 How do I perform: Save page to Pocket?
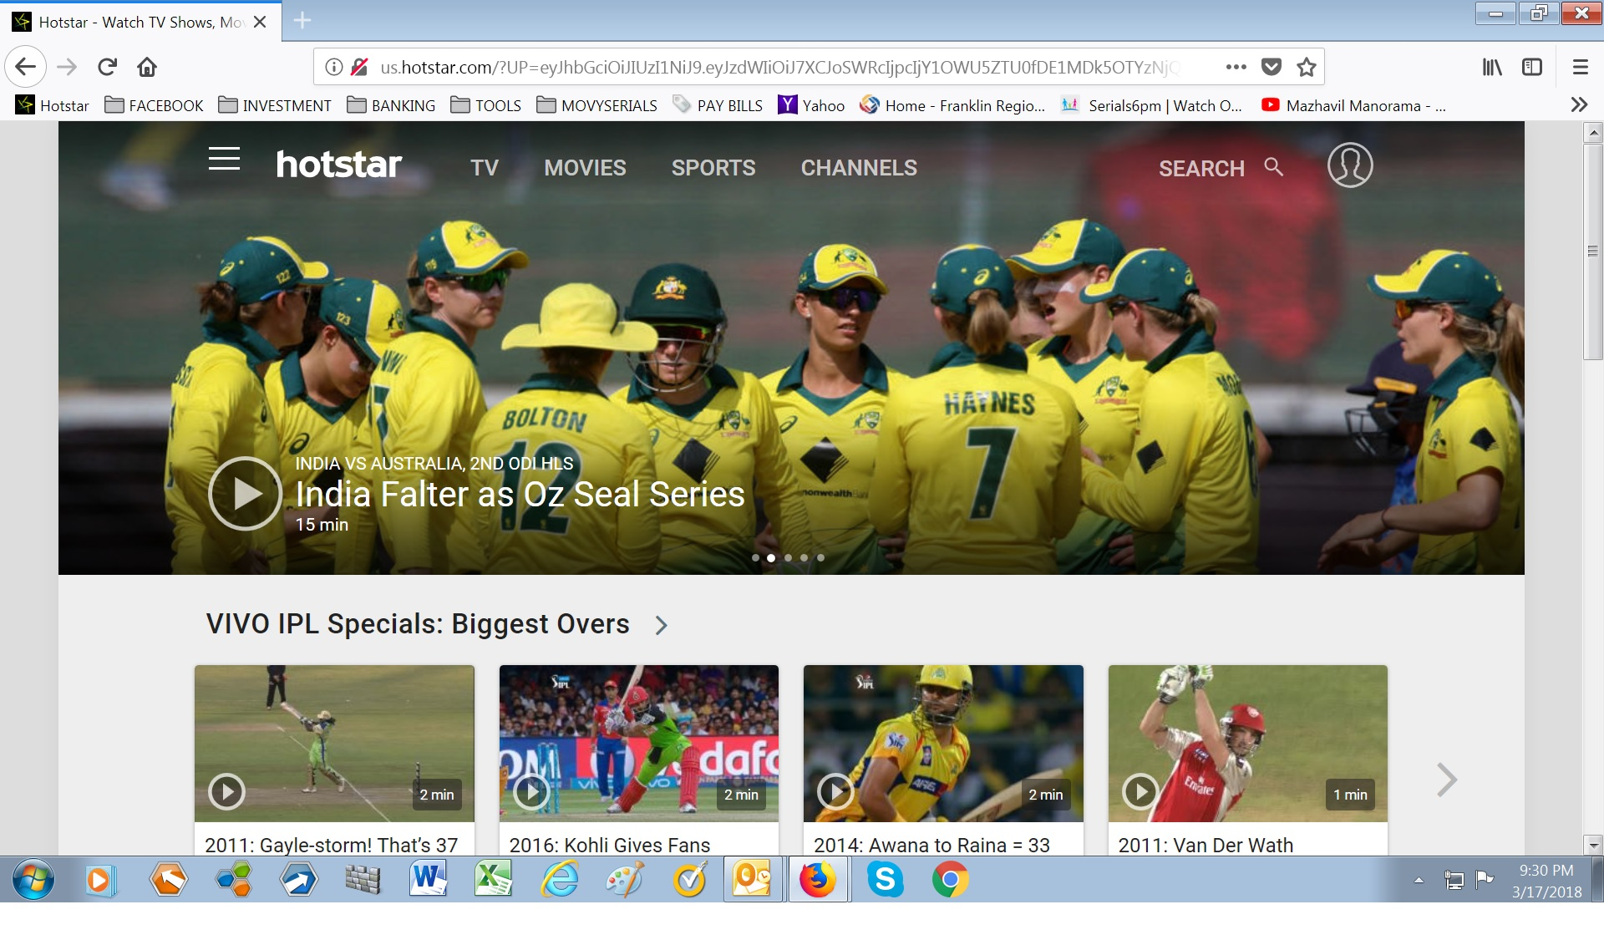[x=1272, y=67]
